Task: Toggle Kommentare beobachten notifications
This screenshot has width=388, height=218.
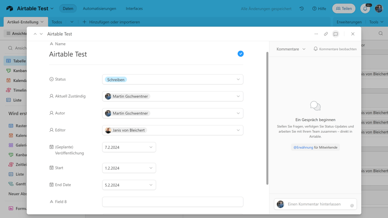Action: click(x=335, y=49)
